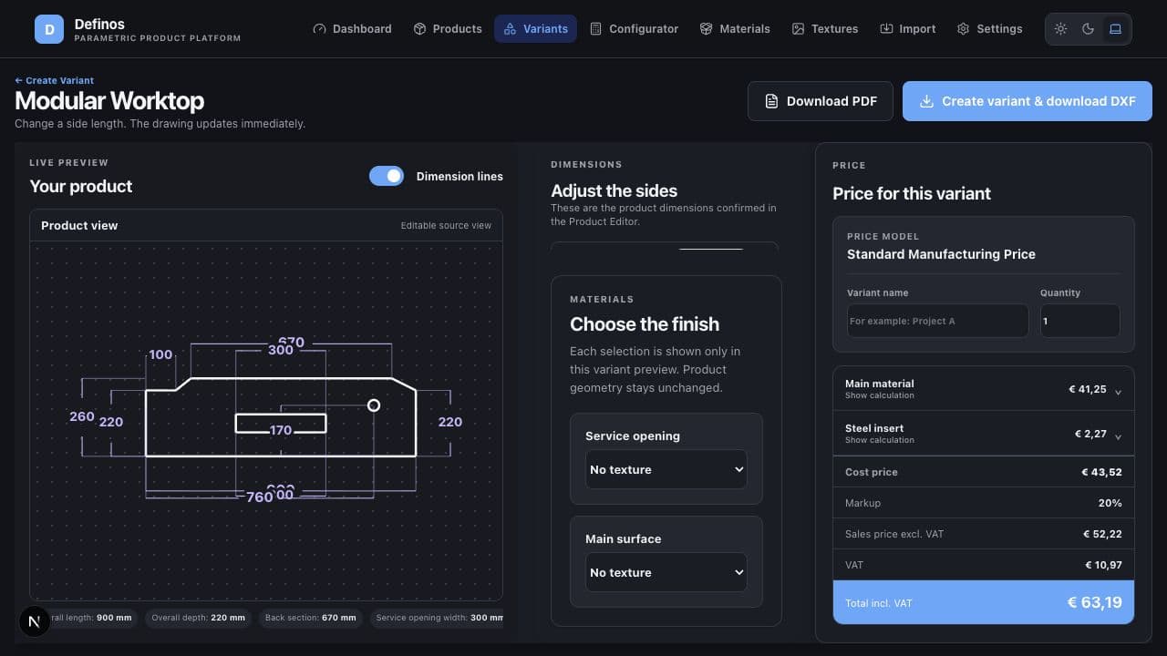This screenshot has height=656, width=1167.
Task: Switch to dark theme moon icon
Action: (x=1088, y=29)
